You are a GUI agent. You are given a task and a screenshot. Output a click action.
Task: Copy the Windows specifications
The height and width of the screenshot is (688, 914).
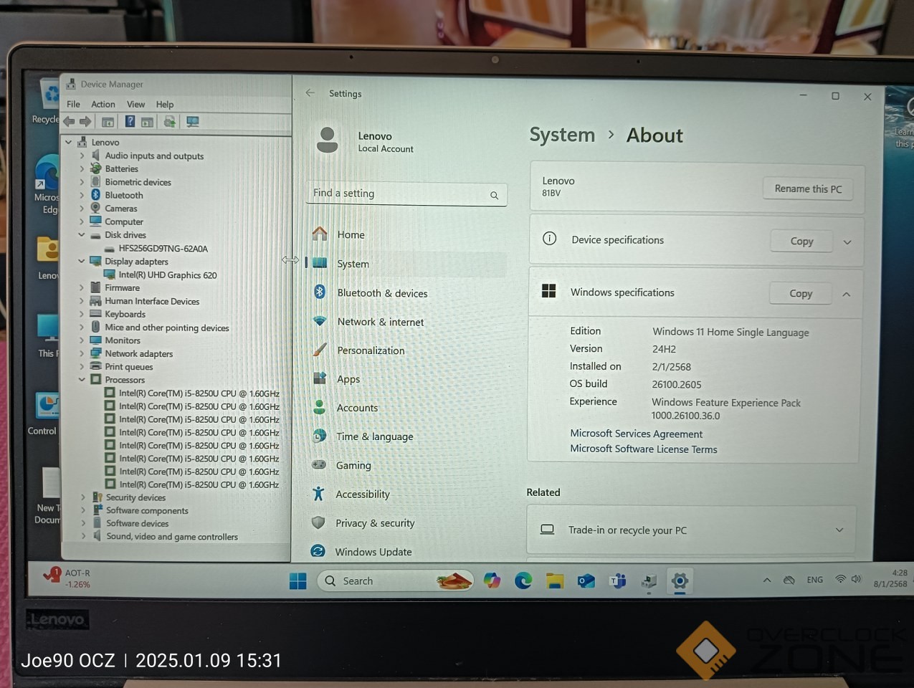coord(801,293)
